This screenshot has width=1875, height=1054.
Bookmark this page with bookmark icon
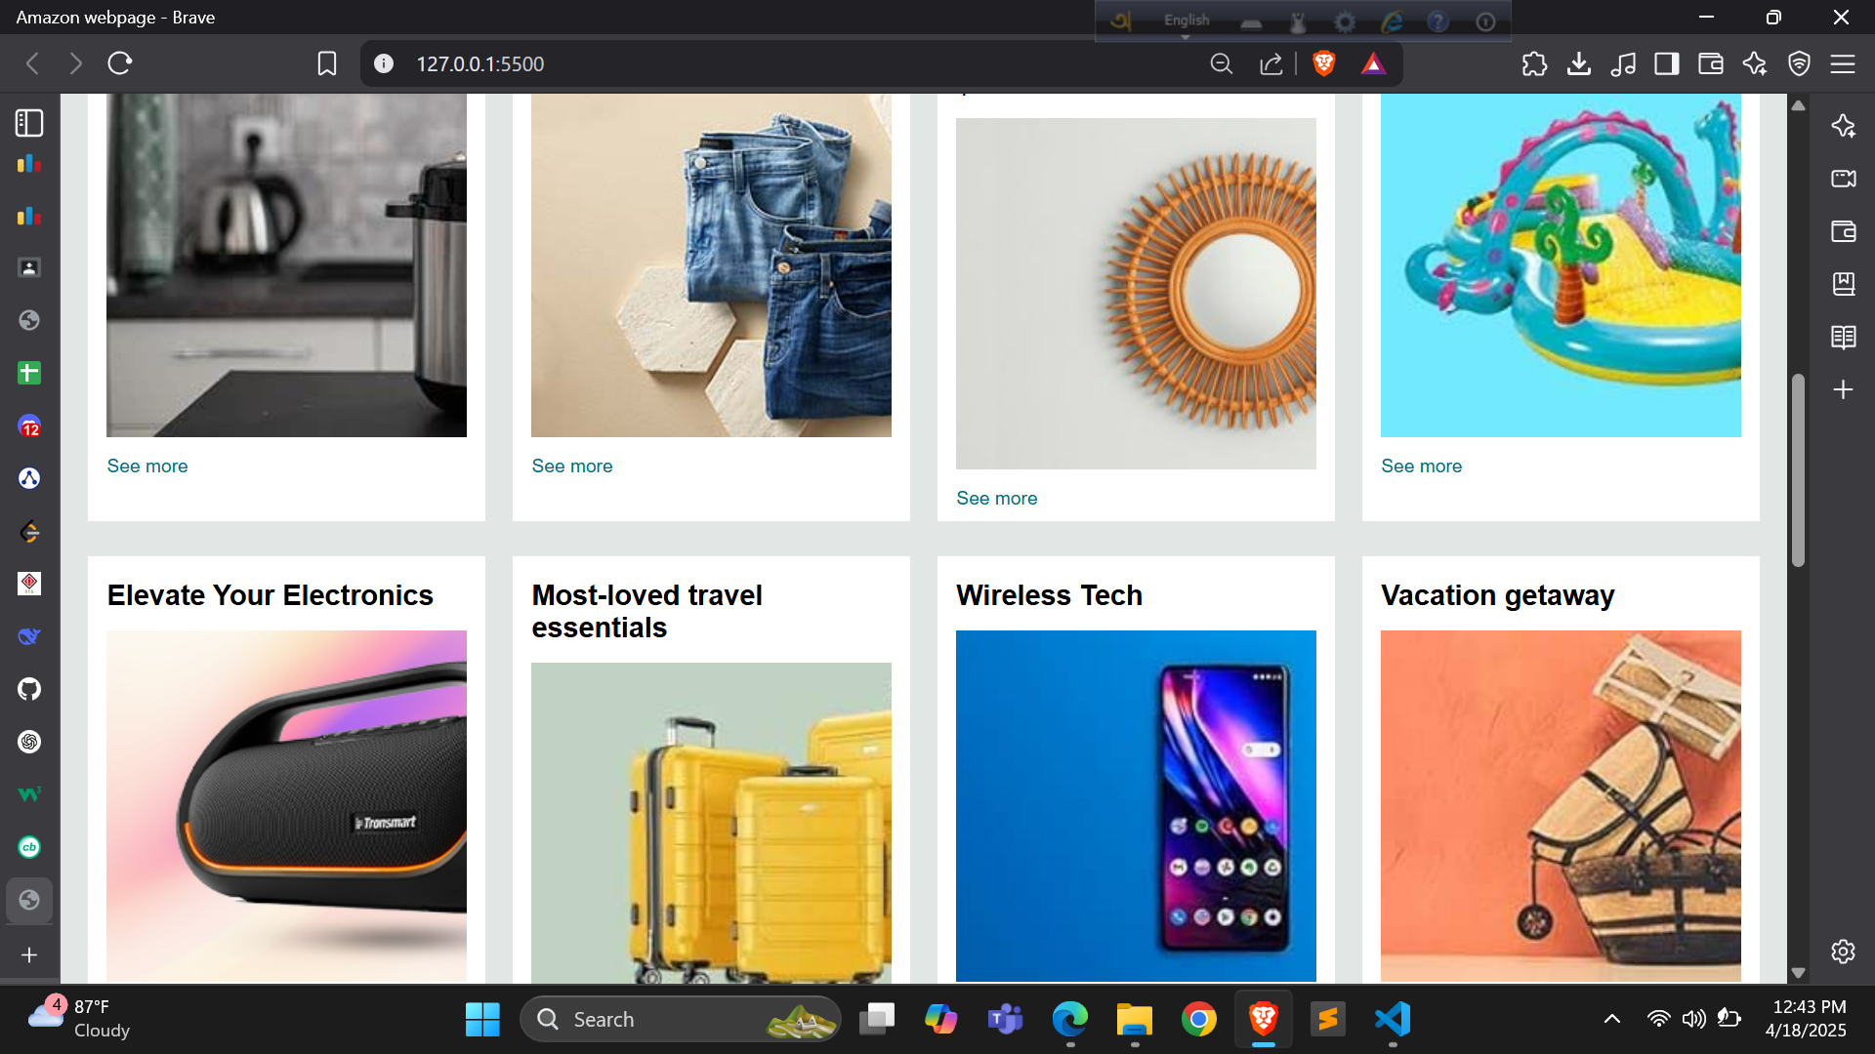327,64
